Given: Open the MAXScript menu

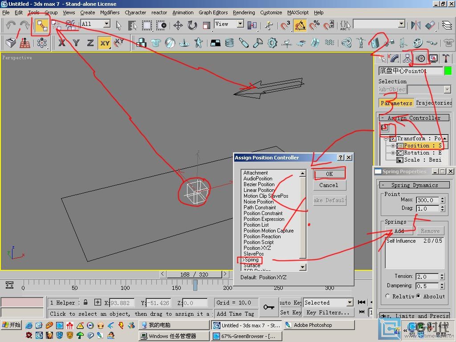Looking at the screenshot, I should [298, 12].
